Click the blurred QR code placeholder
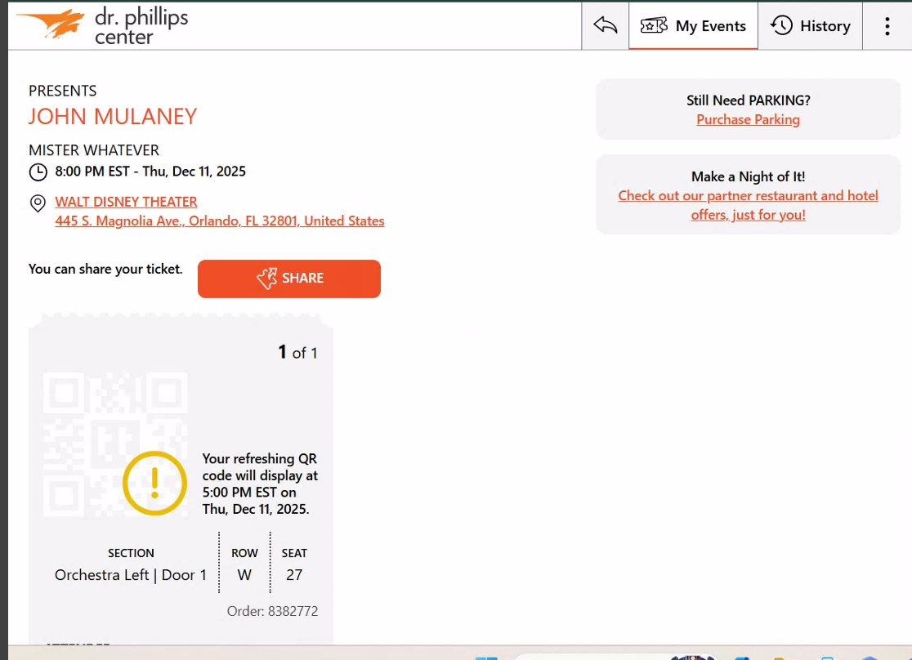 [x=115, y=444]
